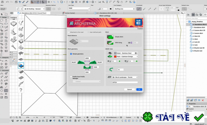207x125 pixels.
Task: Choose the Simple ditch type icon
Action: [x=110, y=37]
